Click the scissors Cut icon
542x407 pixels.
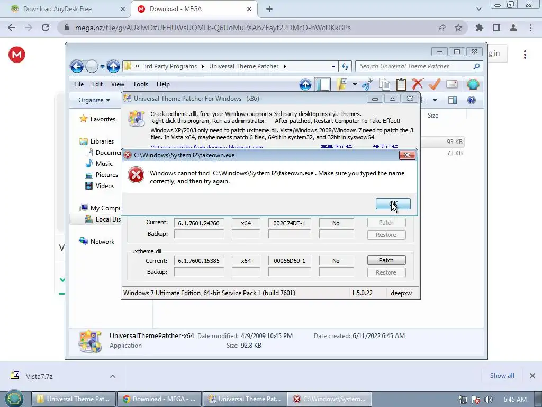click(x=367, y=84)
